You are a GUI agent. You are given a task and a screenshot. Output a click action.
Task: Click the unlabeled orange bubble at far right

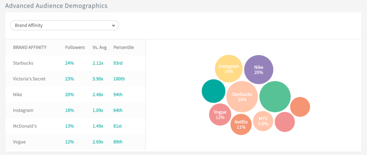point(300,107)
